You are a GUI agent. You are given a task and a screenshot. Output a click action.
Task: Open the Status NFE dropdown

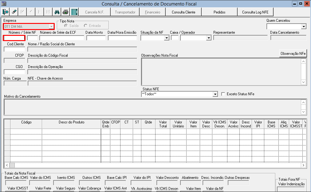[x=215, y=94]
